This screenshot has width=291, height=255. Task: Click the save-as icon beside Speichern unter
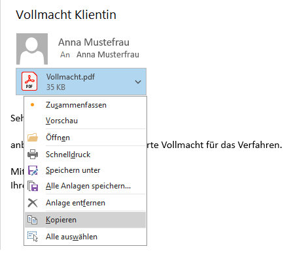(33, 170)
